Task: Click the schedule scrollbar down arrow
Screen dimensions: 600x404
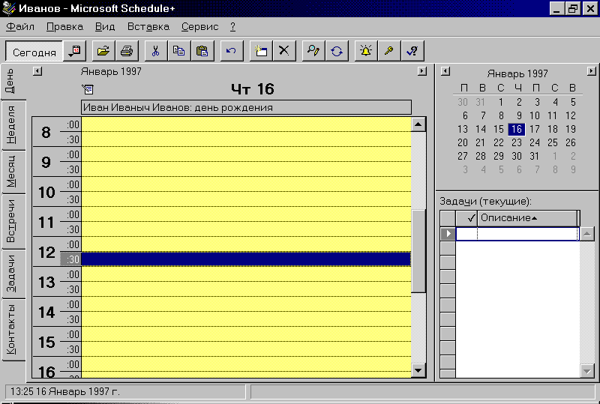Action: pos(418,370)
